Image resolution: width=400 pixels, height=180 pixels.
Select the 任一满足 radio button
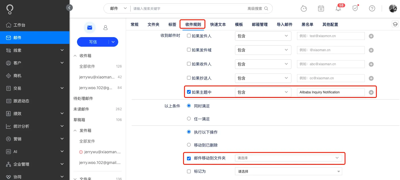(x=189, y=119)
